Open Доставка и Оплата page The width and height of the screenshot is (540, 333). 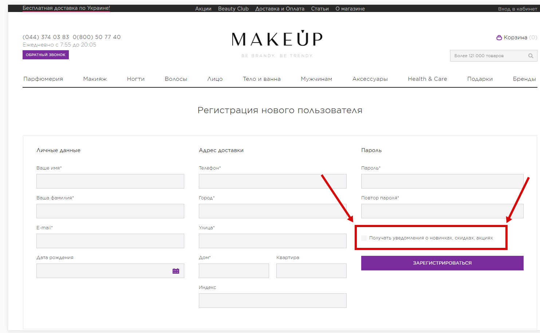[280, 9]
